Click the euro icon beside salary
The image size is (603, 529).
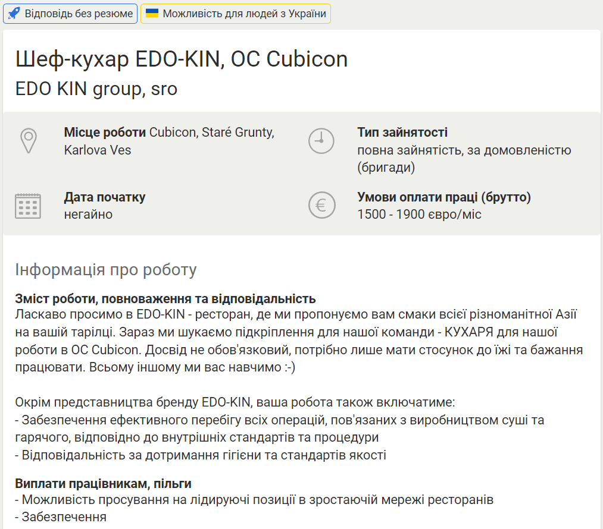tap(321, 206)
